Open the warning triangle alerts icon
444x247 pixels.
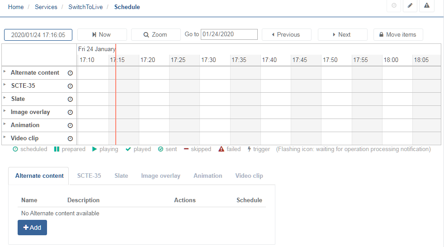tap(426, 6)
